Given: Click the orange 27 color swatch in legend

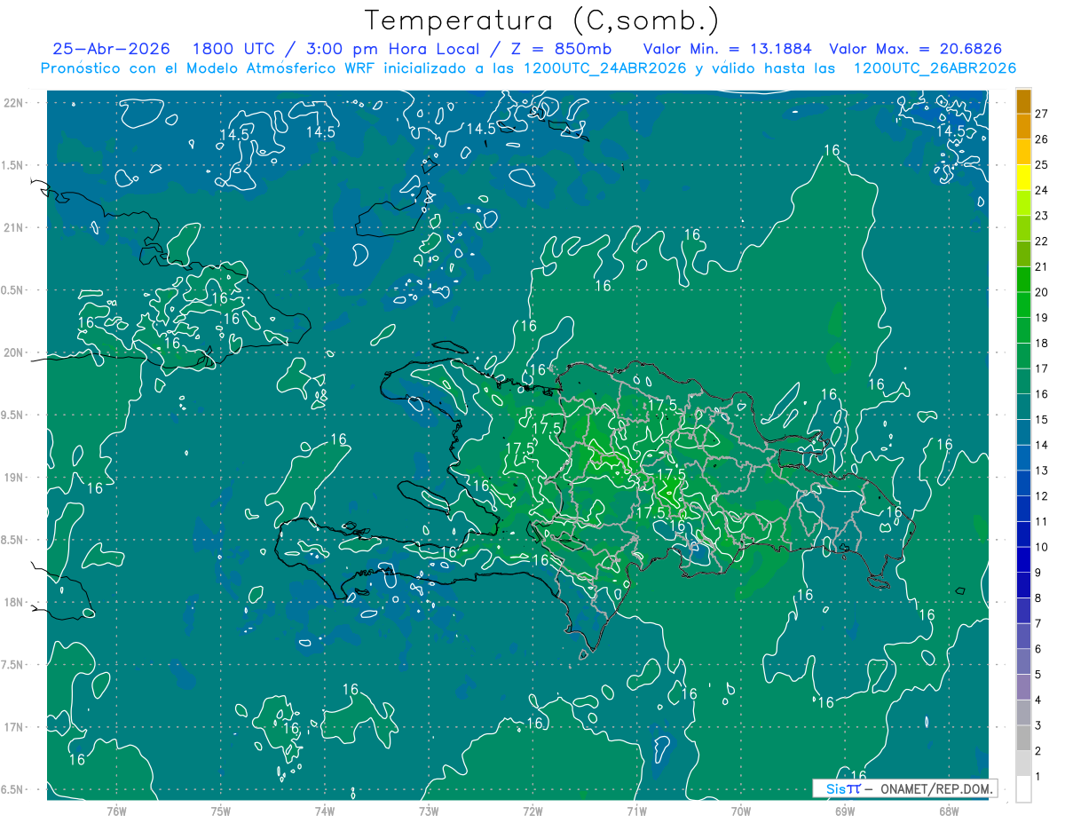Looking at the screenshot, I should 1023,102.
